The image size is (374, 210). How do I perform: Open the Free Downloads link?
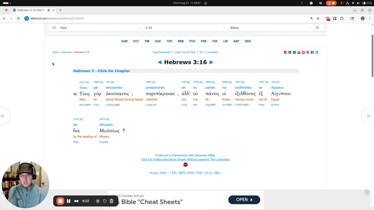click(162, 52)
